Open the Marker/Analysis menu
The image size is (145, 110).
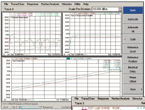(50, 4)
